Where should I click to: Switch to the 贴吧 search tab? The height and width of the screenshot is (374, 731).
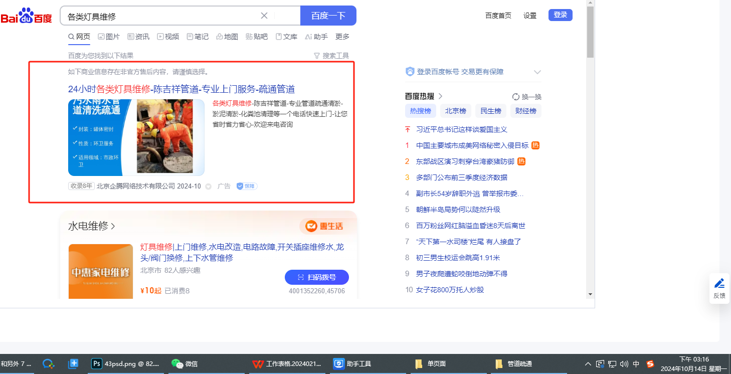pyautogui.click(x=257, y=37)
